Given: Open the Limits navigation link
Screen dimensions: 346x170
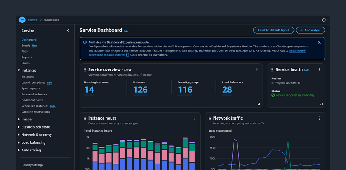Looking at the screenshot, I should coord(26,63).
